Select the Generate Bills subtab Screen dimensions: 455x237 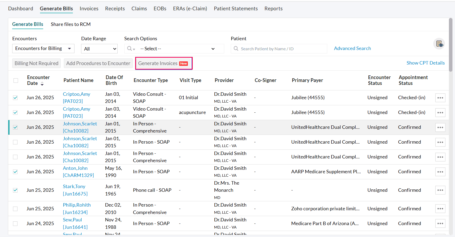28,24
